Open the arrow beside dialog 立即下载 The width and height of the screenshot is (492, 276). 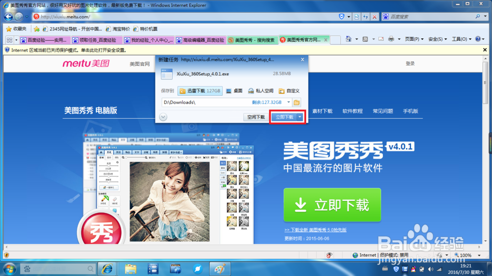300,117
